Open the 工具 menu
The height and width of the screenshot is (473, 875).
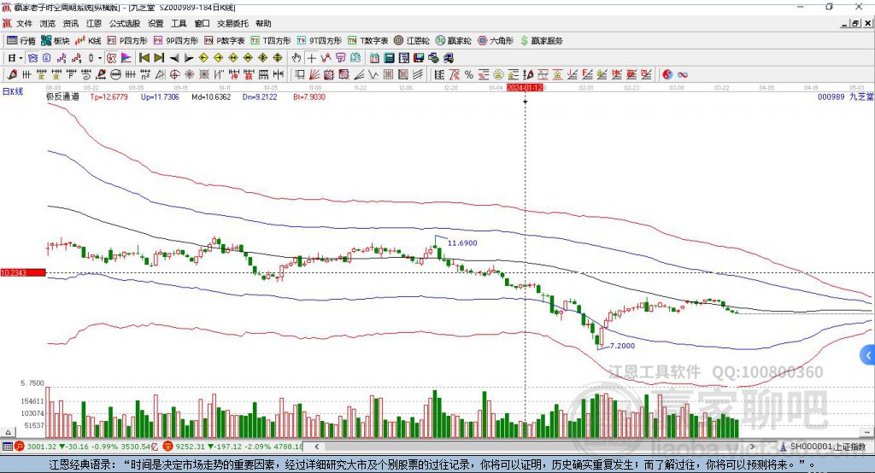tap(179, 23)
